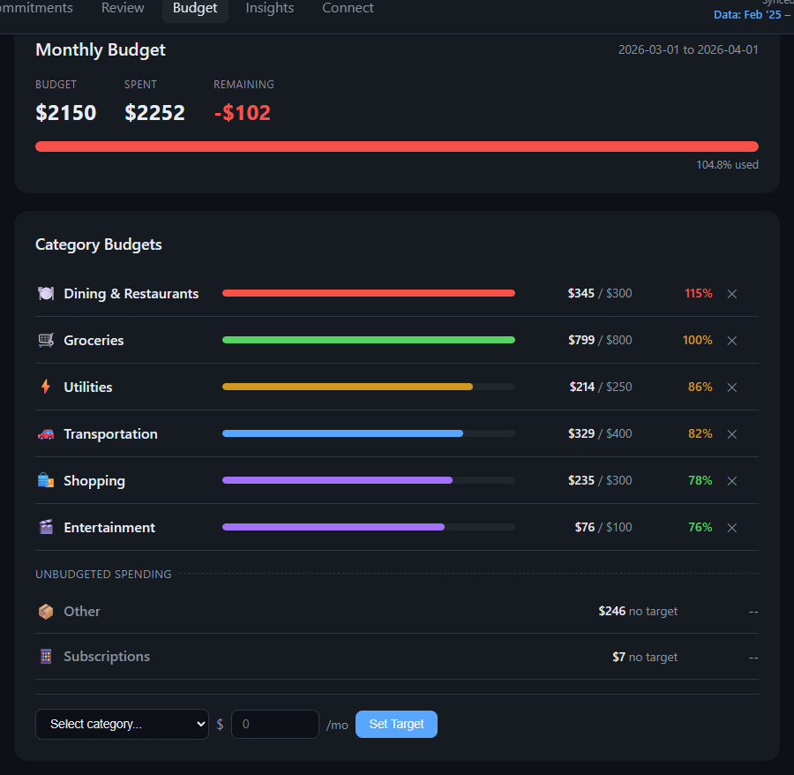Click the monthly target amount input field
The image size is (794, 775).
(274, 724)
